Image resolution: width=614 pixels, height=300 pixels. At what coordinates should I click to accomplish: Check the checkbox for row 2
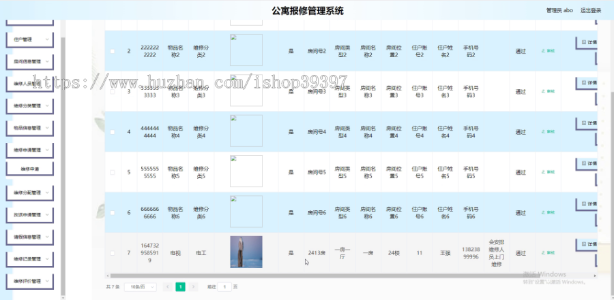click(x=113, y=51)
